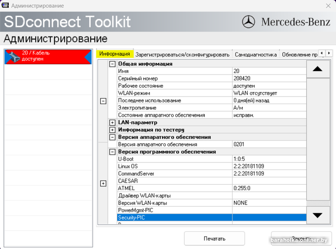Click the Mercedes-Benz star logo

pyautogui.click(x=248, y=22)
